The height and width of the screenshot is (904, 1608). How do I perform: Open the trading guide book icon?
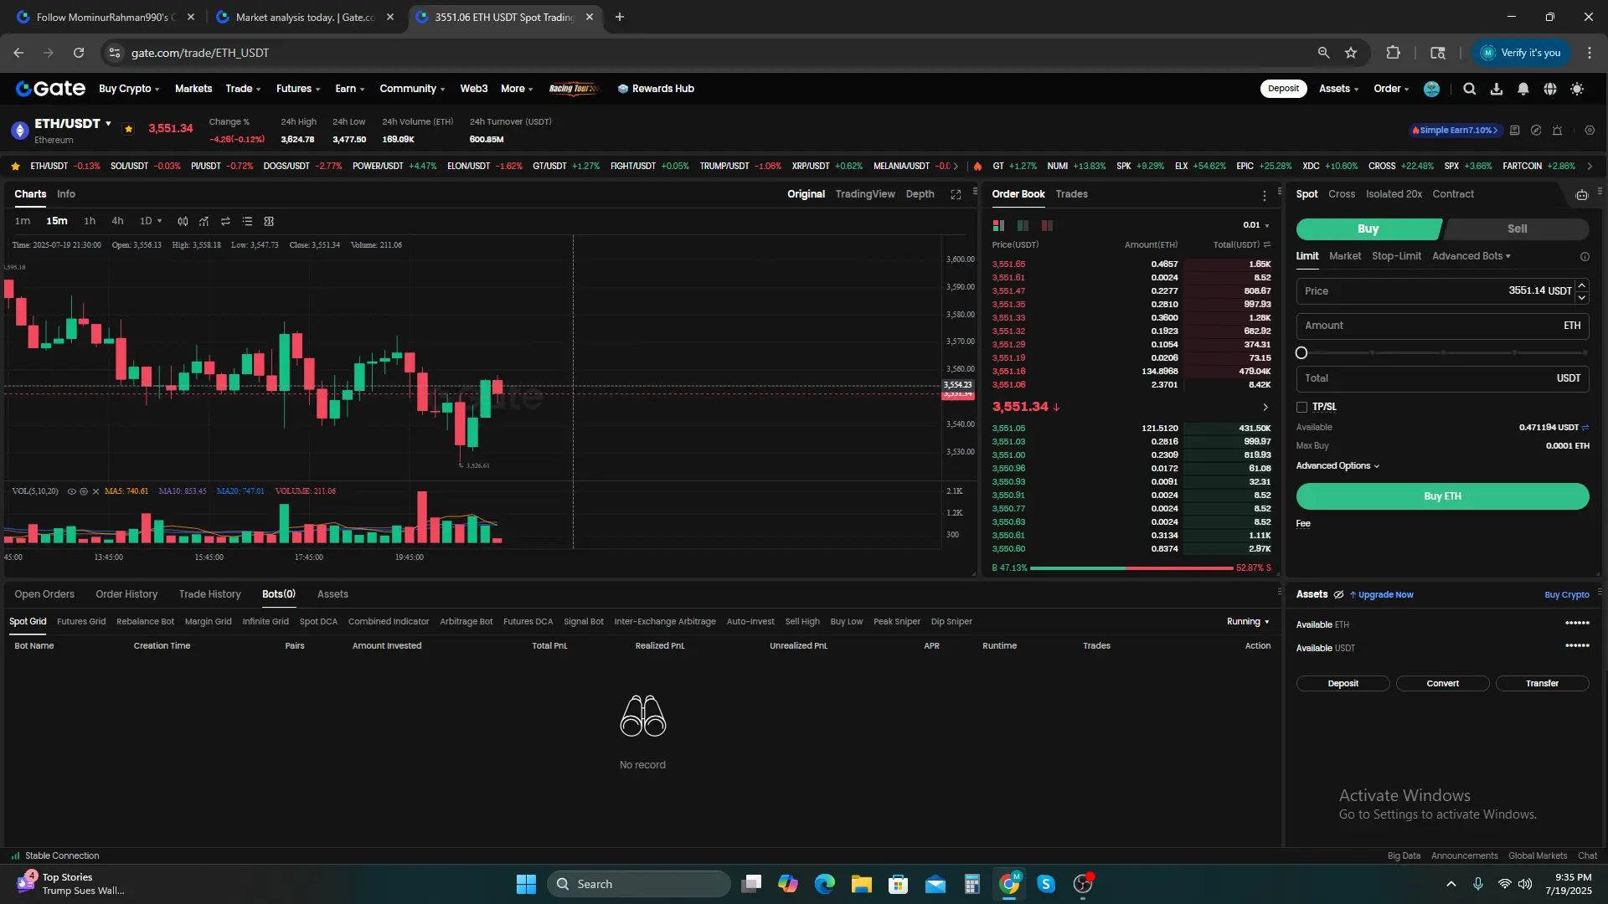click(x=1514, y=131)
